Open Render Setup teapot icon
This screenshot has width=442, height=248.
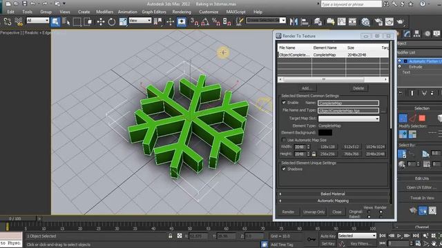click(378, 21)
